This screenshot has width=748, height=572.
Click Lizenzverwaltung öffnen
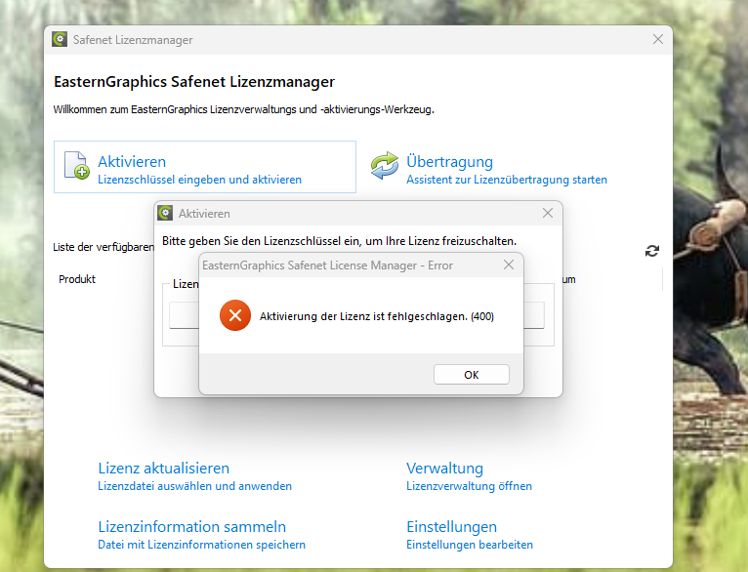tap(469, 486)
